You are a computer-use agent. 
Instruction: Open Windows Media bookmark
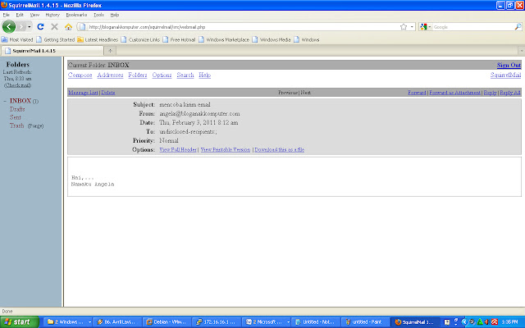click(272, 39)
